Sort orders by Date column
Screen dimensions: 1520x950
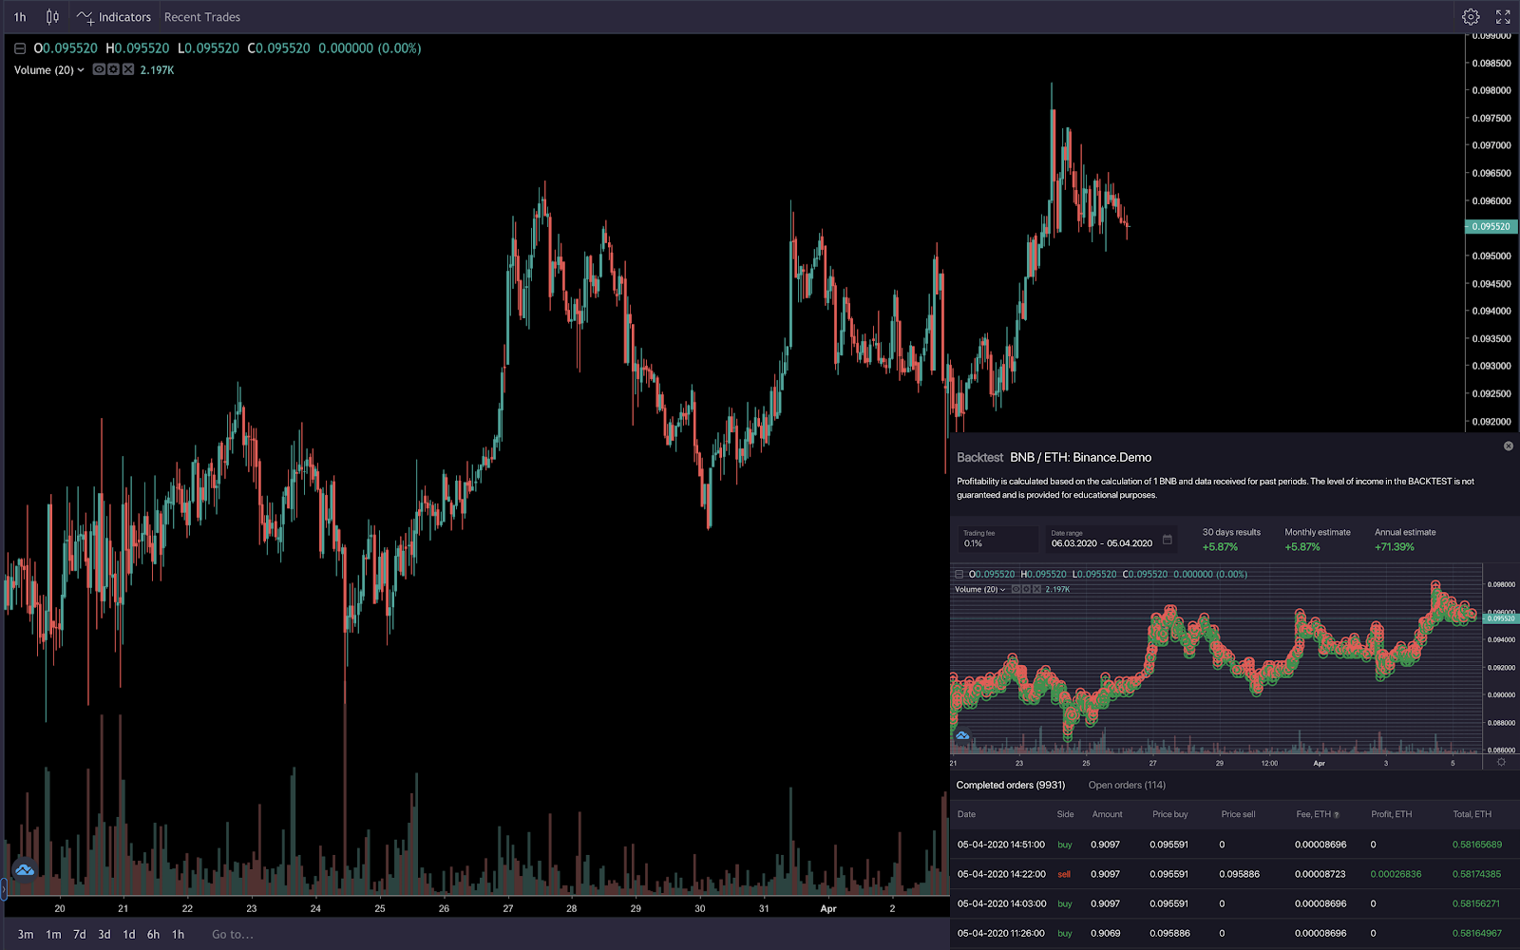point(966,814)
